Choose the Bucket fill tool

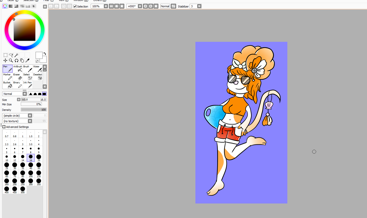click(x=8, y=85)
